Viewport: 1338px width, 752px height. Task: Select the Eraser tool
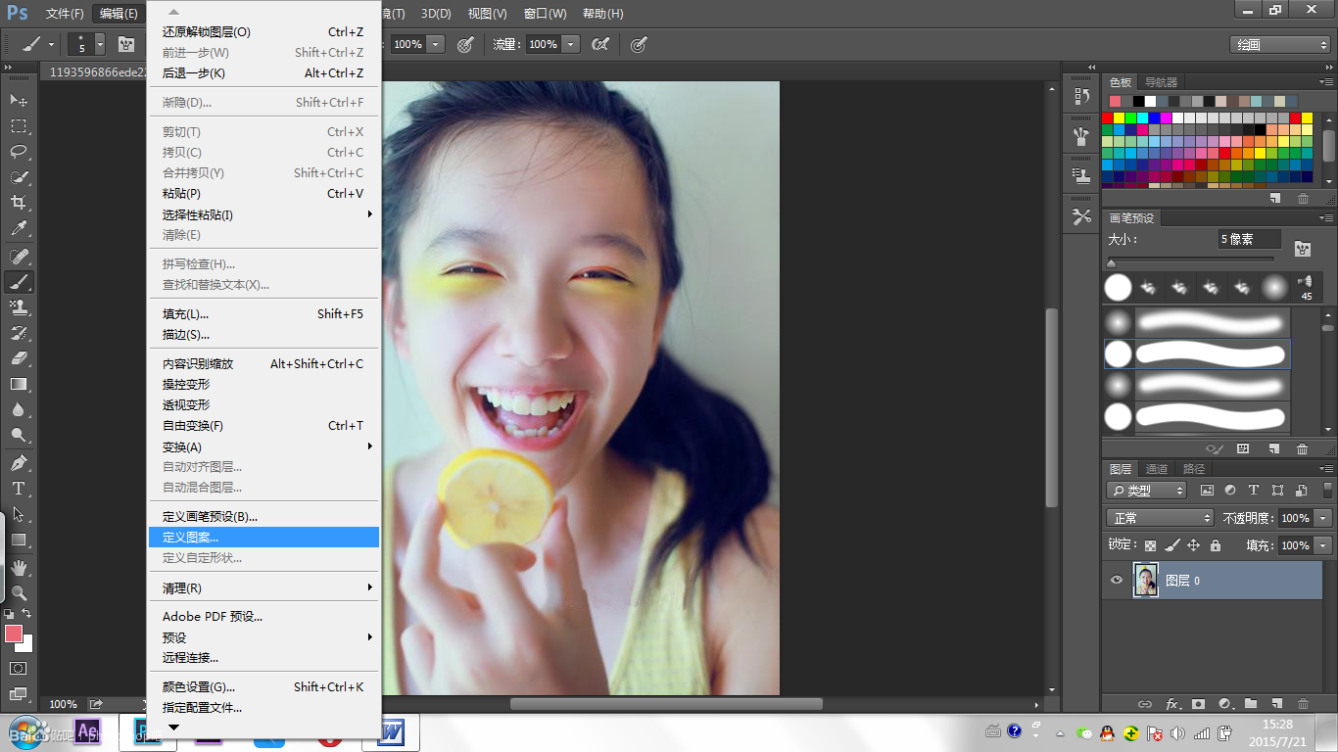19,358
